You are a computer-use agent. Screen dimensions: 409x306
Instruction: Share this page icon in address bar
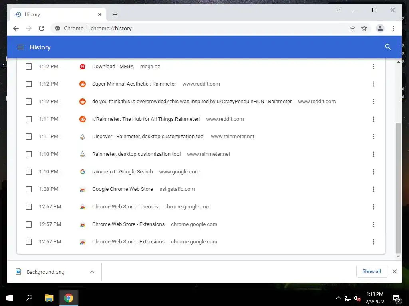click(351, 28)
